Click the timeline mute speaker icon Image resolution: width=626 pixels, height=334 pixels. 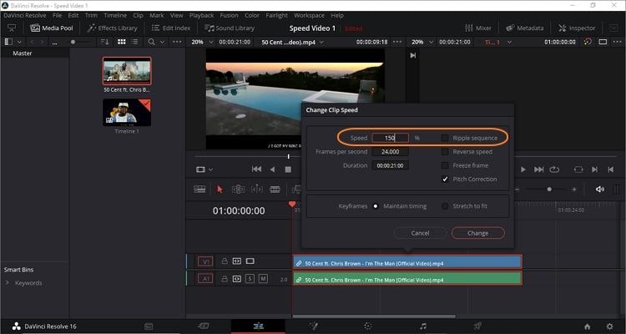click(599, 190)
